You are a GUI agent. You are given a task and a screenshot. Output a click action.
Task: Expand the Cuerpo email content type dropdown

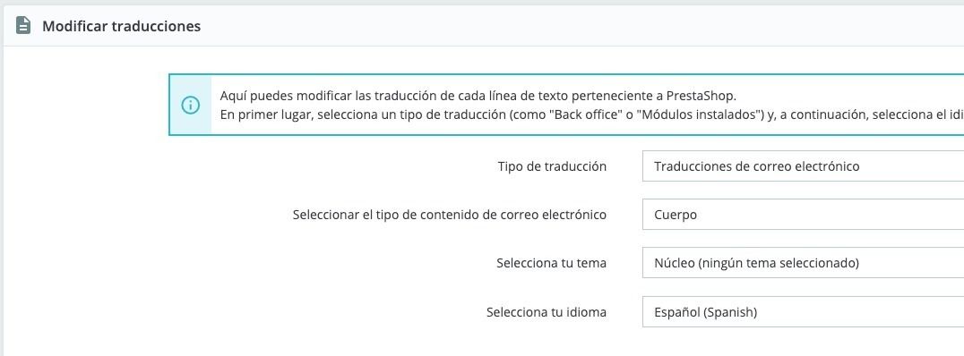coord(803,215)
